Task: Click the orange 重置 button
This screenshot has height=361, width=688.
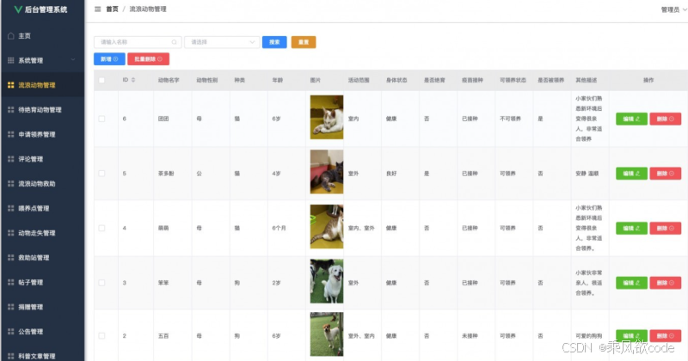Action: point(304,42)
